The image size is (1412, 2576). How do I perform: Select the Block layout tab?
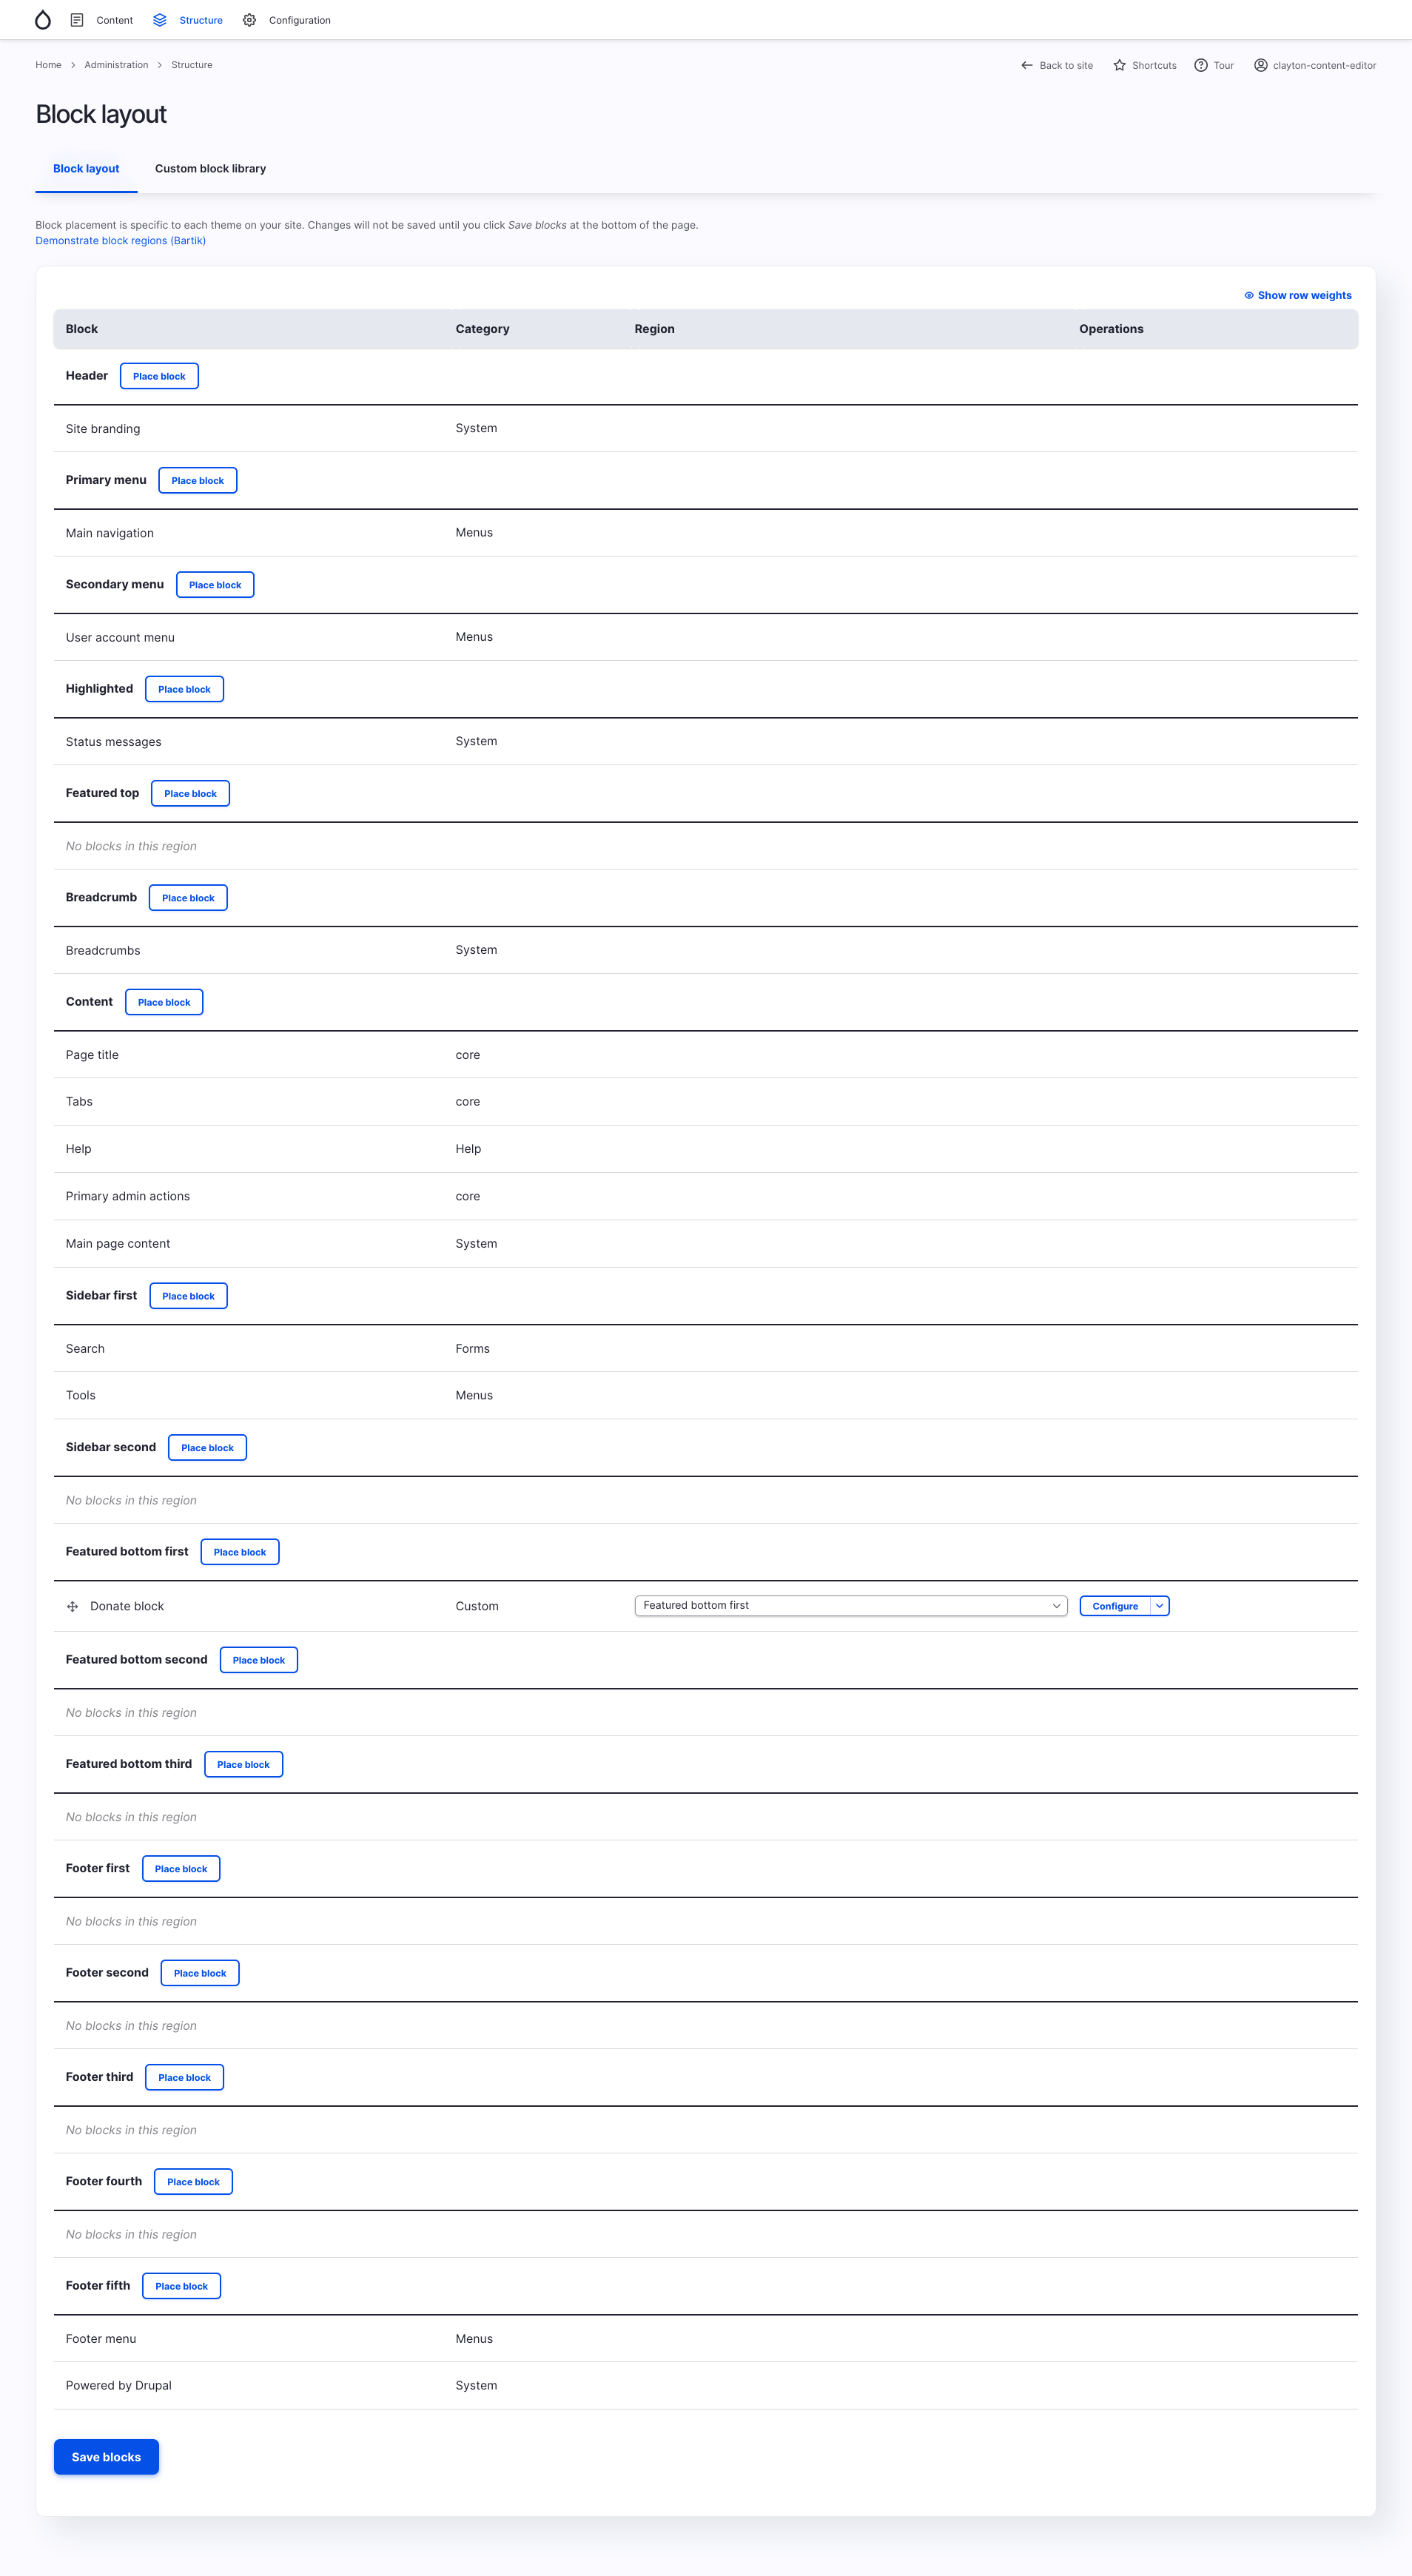click(x=86, y=168)
